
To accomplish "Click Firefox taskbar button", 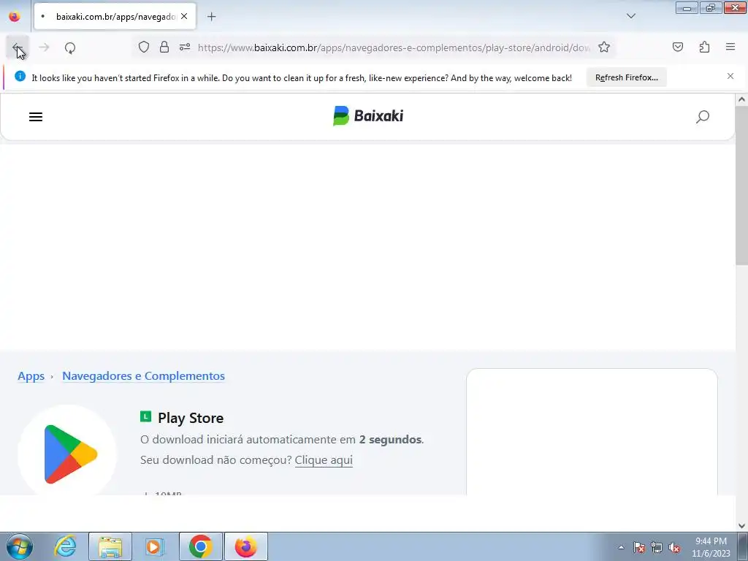I will click(245, 546).
